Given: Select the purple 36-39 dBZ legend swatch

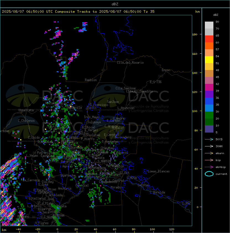Looking at the screenshot, I should [x=209, y=94].
